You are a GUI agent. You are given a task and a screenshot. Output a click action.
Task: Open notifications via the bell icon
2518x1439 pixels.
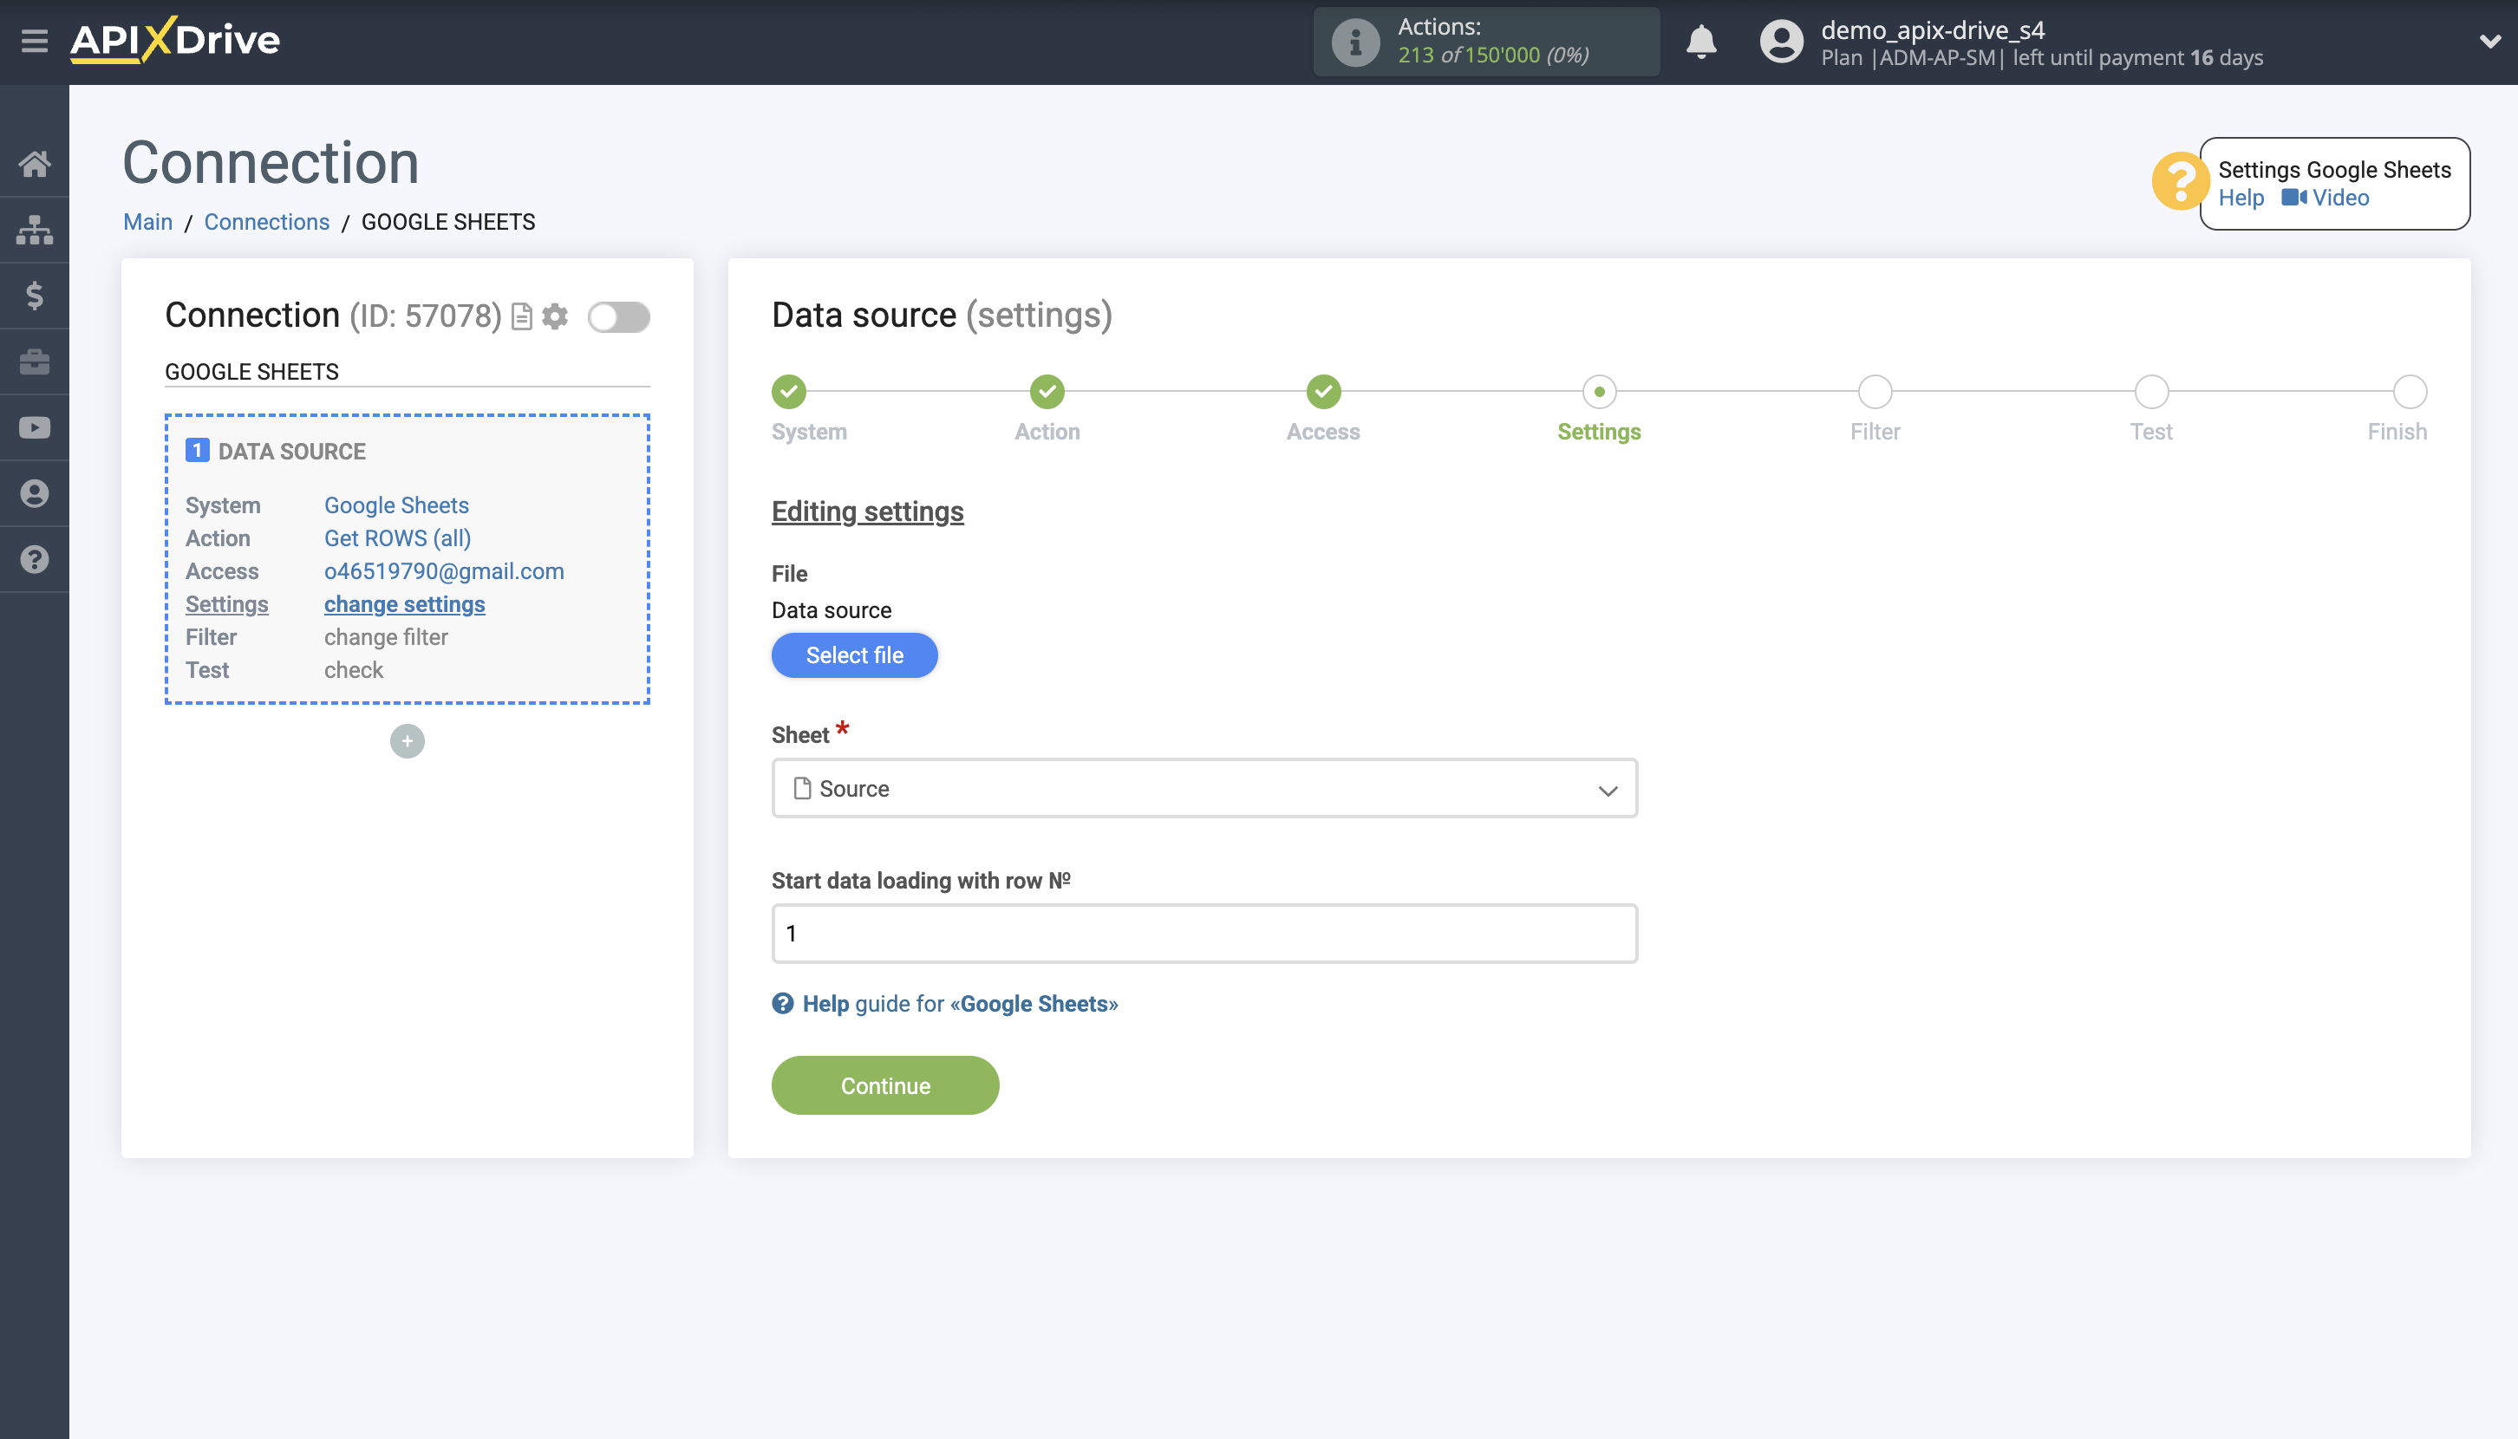tap(1700, 42)
